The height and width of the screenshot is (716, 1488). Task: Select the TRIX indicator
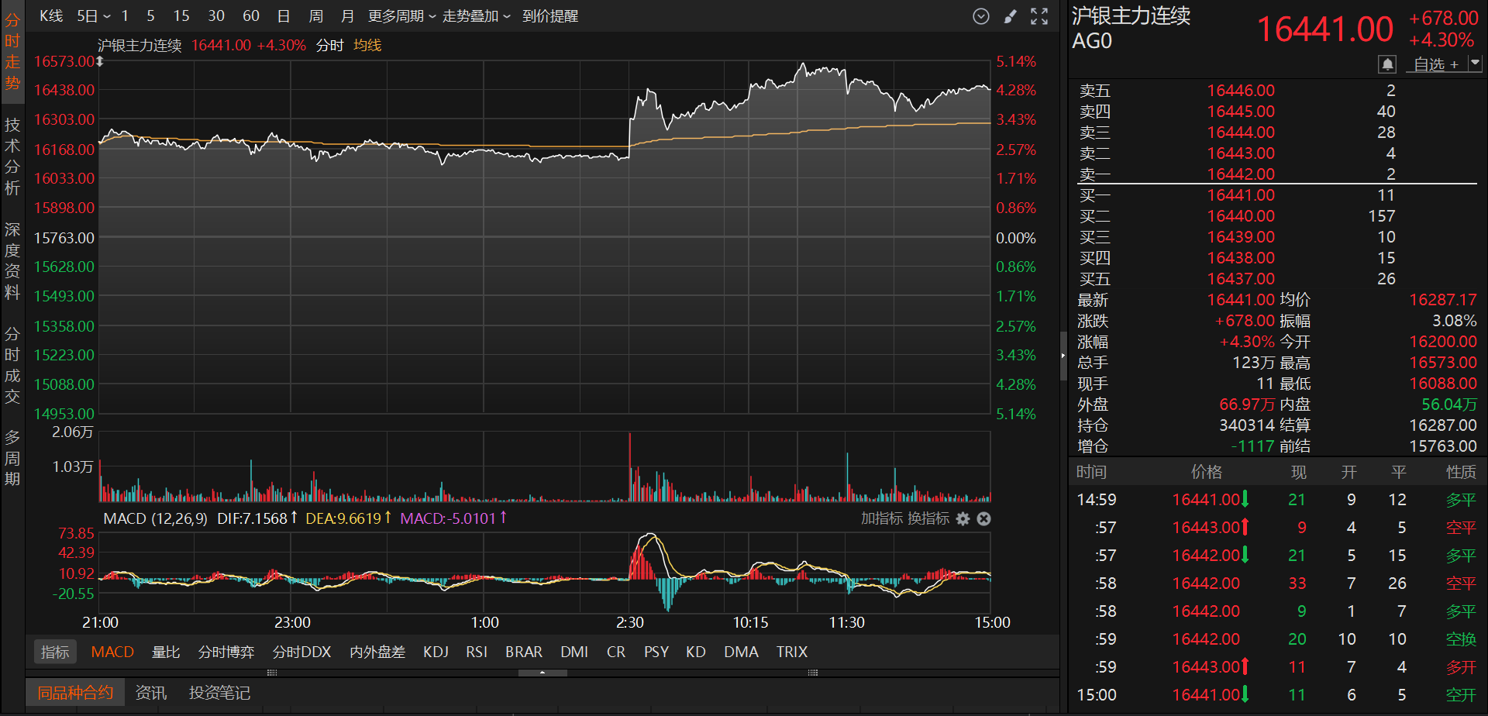pyautogui.click(x=792, y=652)
